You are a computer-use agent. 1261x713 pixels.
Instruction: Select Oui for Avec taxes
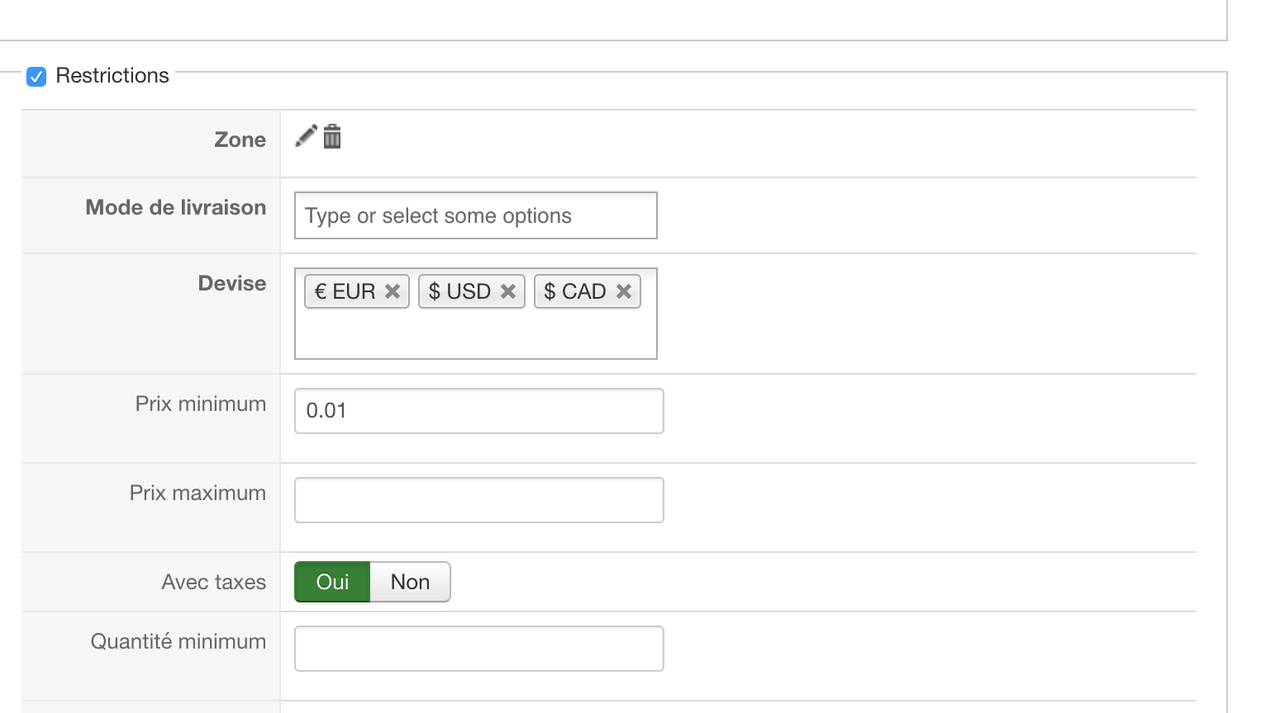coord(332,582)
